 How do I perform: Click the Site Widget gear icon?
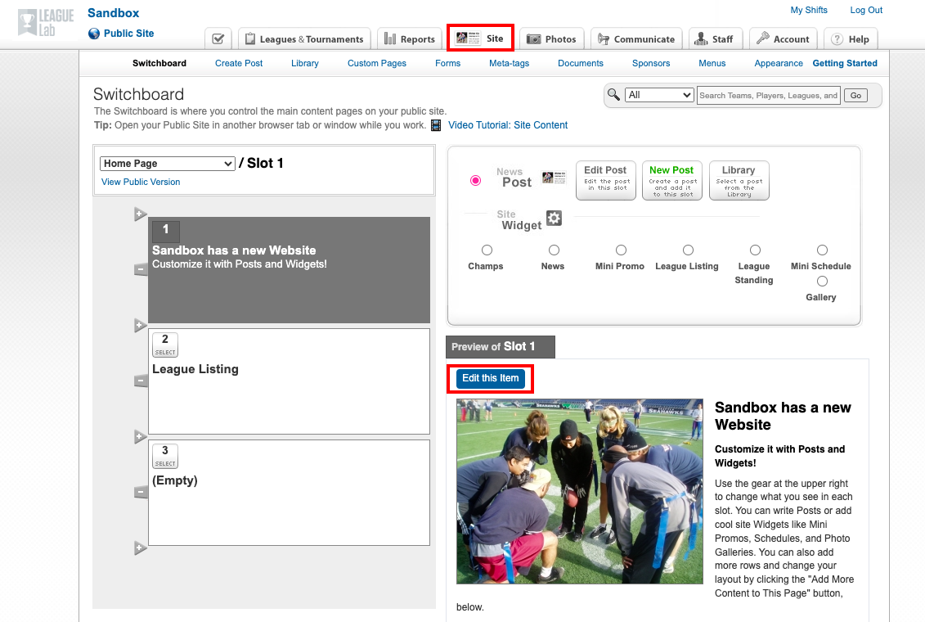[x=554, y=218]
